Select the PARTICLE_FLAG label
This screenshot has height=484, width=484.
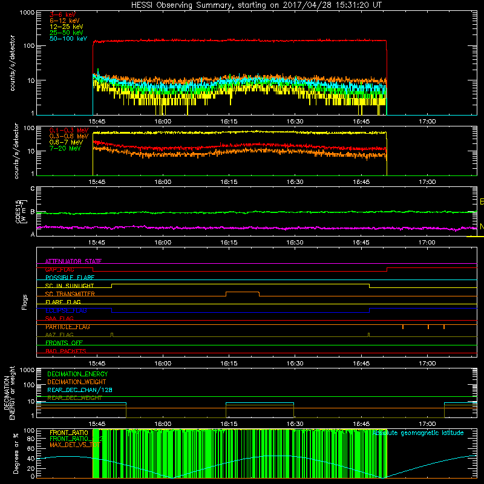click(x=68, y=327)
